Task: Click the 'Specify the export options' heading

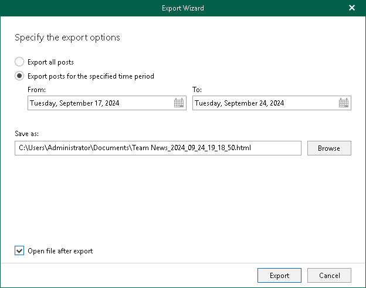Action: click(x=67, y=38)
